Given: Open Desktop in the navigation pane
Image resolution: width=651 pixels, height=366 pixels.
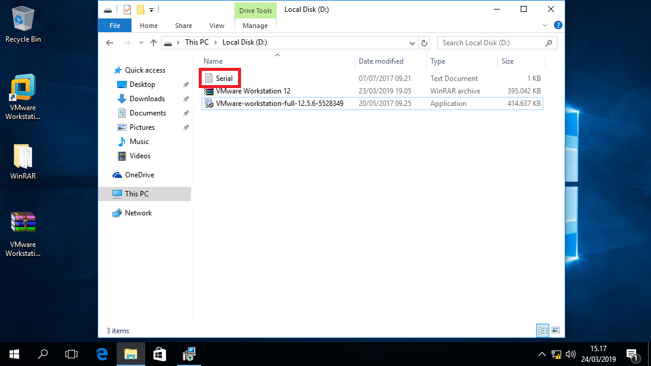Looking at the screenshot, I should click(x=142, y=85).
